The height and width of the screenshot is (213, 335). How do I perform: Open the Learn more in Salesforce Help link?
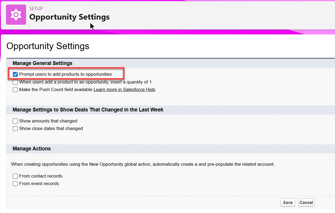[124, 90]
